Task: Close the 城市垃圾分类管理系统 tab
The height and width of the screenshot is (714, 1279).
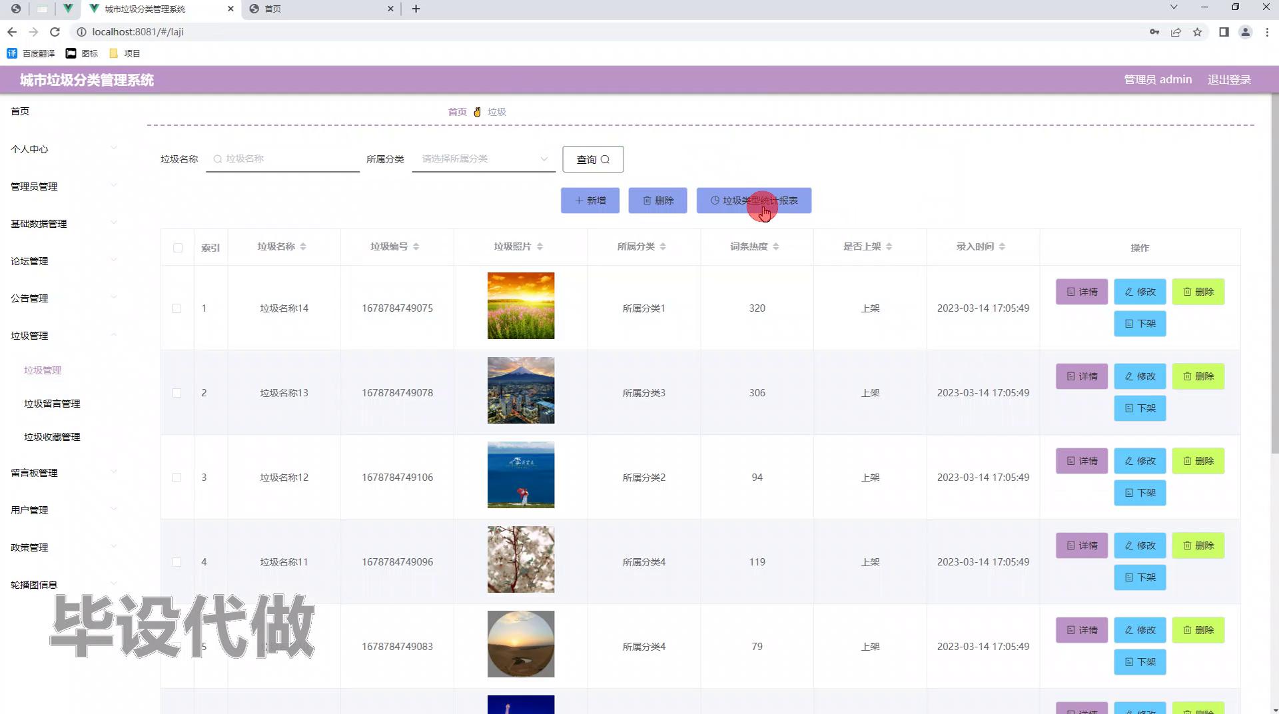Action: (x=230, y=9)
